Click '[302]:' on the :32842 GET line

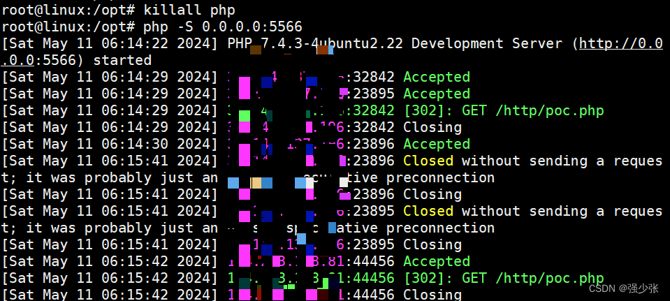coord(428,110)
